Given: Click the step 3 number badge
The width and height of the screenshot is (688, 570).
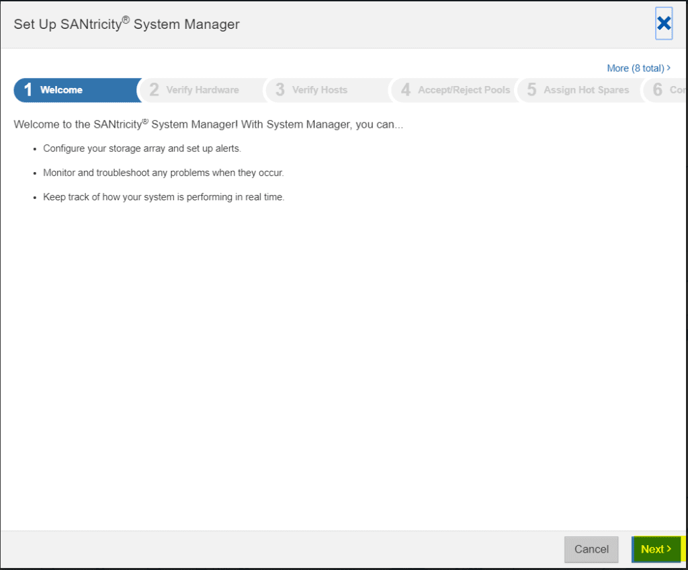Looking at the screenshot, I should click(x=278, y=89).
